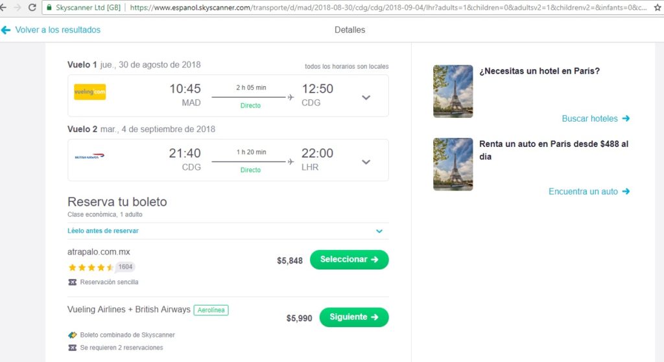
Task: Click the 22:00 arrival time
Action: click(317, 153)
